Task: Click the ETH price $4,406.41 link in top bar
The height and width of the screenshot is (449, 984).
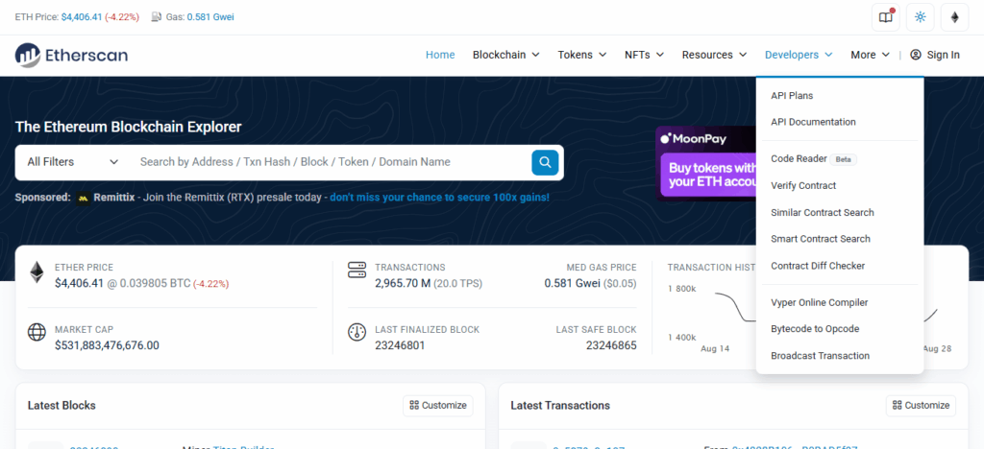Action: tap(82, 17)
